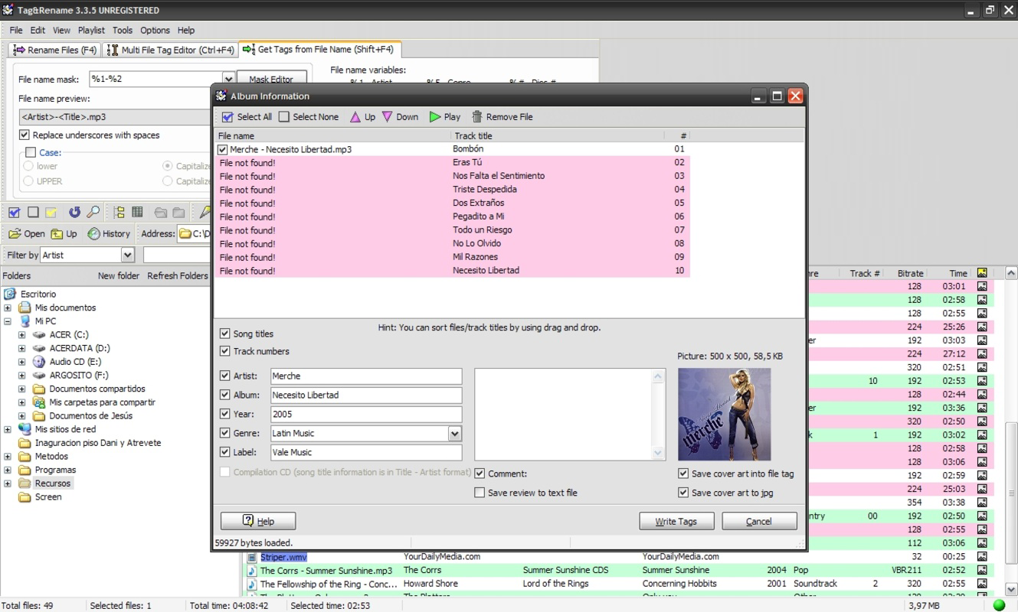Select the Programas folder in tree
This screenshot has height=612, width=1018.
(x=55, y=470)
